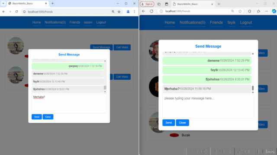Open Home in right window navbar

(170, 22)
